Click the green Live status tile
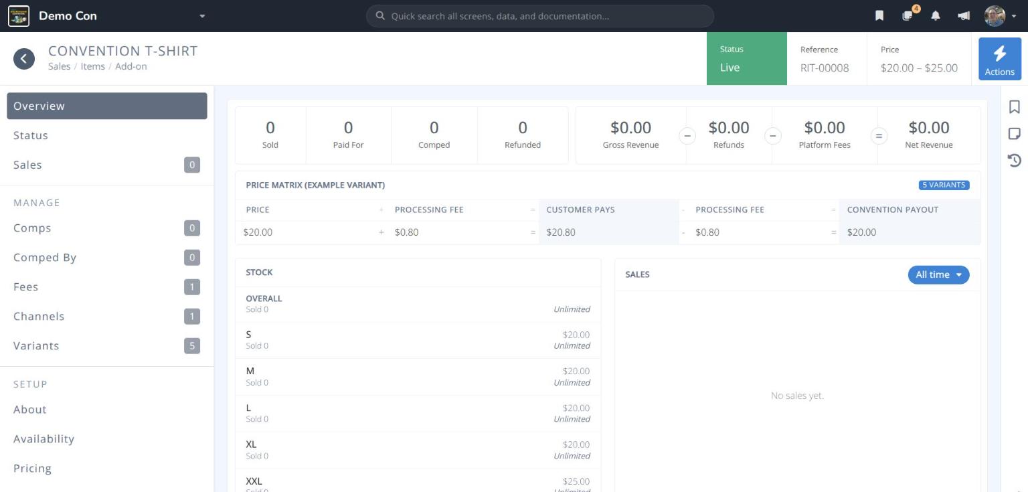The height and width of the screenshot is (492, 1028). pos(746,59)
